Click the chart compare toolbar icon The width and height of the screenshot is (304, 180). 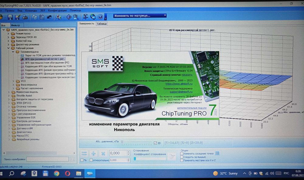[x=59, y=17]
